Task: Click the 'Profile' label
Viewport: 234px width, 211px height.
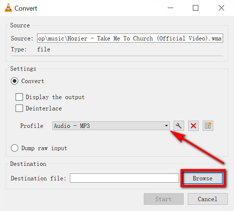Action: 32,126
